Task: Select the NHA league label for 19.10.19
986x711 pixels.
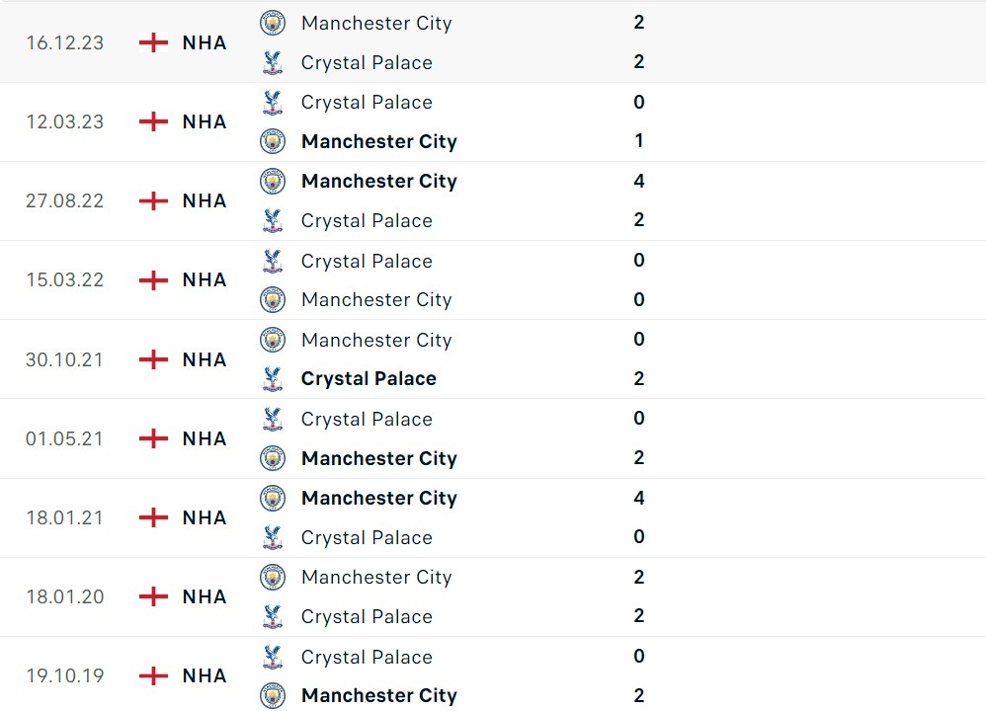Action: tap(205, 675)
